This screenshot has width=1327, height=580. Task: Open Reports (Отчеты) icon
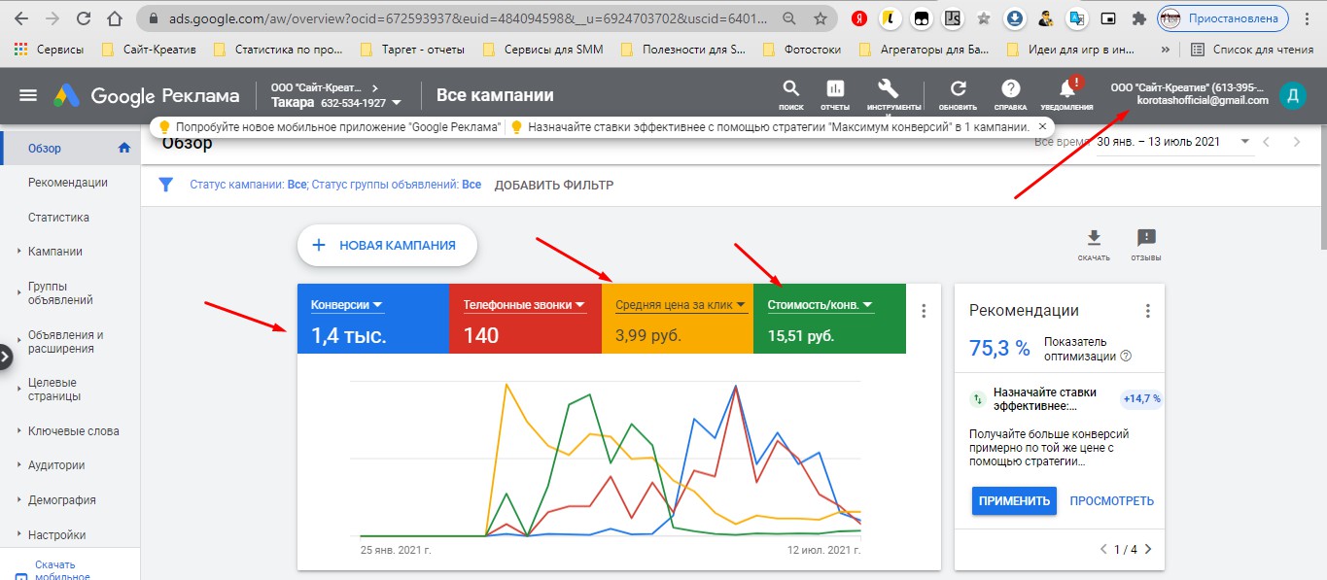coord(835,89)
